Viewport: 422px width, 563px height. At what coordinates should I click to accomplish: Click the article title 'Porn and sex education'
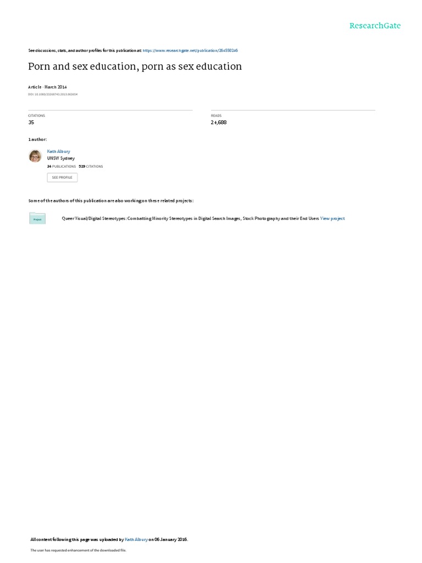pos(135,67)
